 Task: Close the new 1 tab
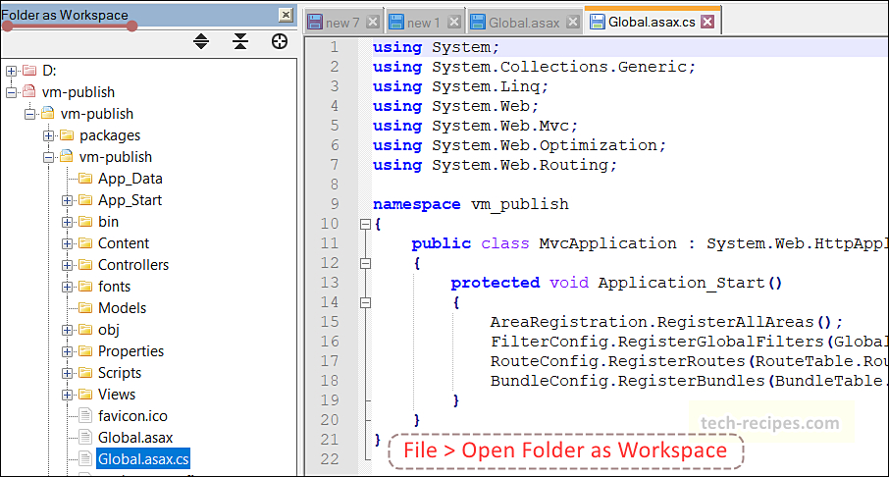click(454, 23)
